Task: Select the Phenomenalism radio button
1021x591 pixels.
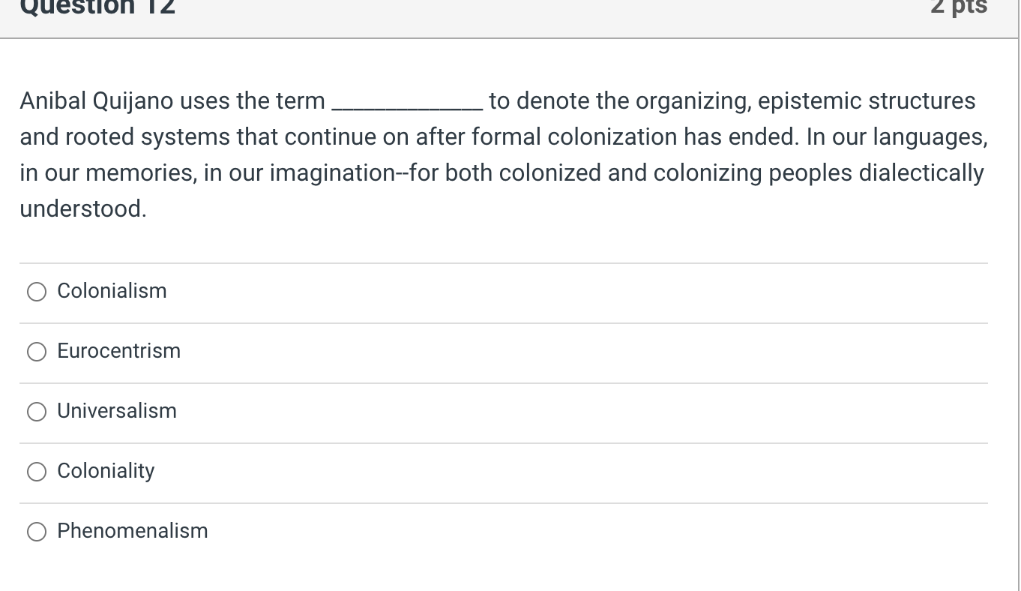Action: (36, 532)
